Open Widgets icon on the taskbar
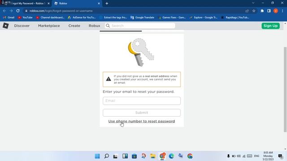The width and height of the screenshot is (287, 161). [x=125, y=156]
